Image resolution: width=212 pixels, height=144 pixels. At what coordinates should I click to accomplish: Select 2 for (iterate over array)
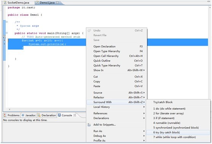pyautogui.click(x=178, y=114)
